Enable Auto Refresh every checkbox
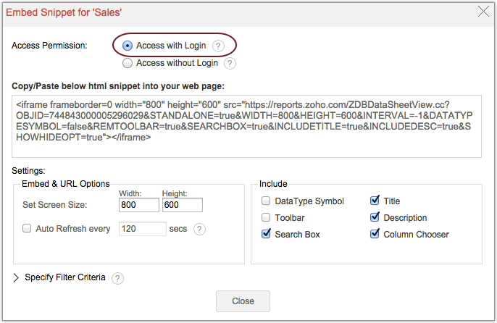This screenshot has height=323, width=497. (28, 229)
